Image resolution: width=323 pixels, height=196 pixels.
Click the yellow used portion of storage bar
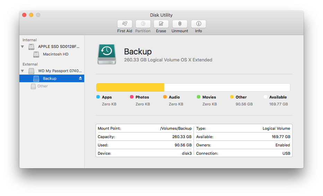coord(130,87)
